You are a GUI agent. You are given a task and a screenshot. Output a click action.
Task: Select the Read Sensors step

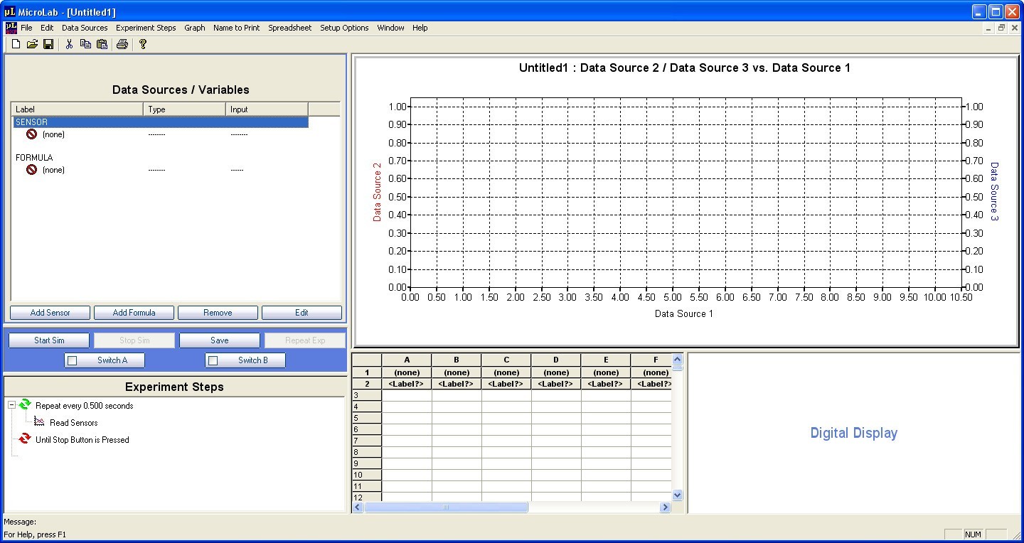74,423
